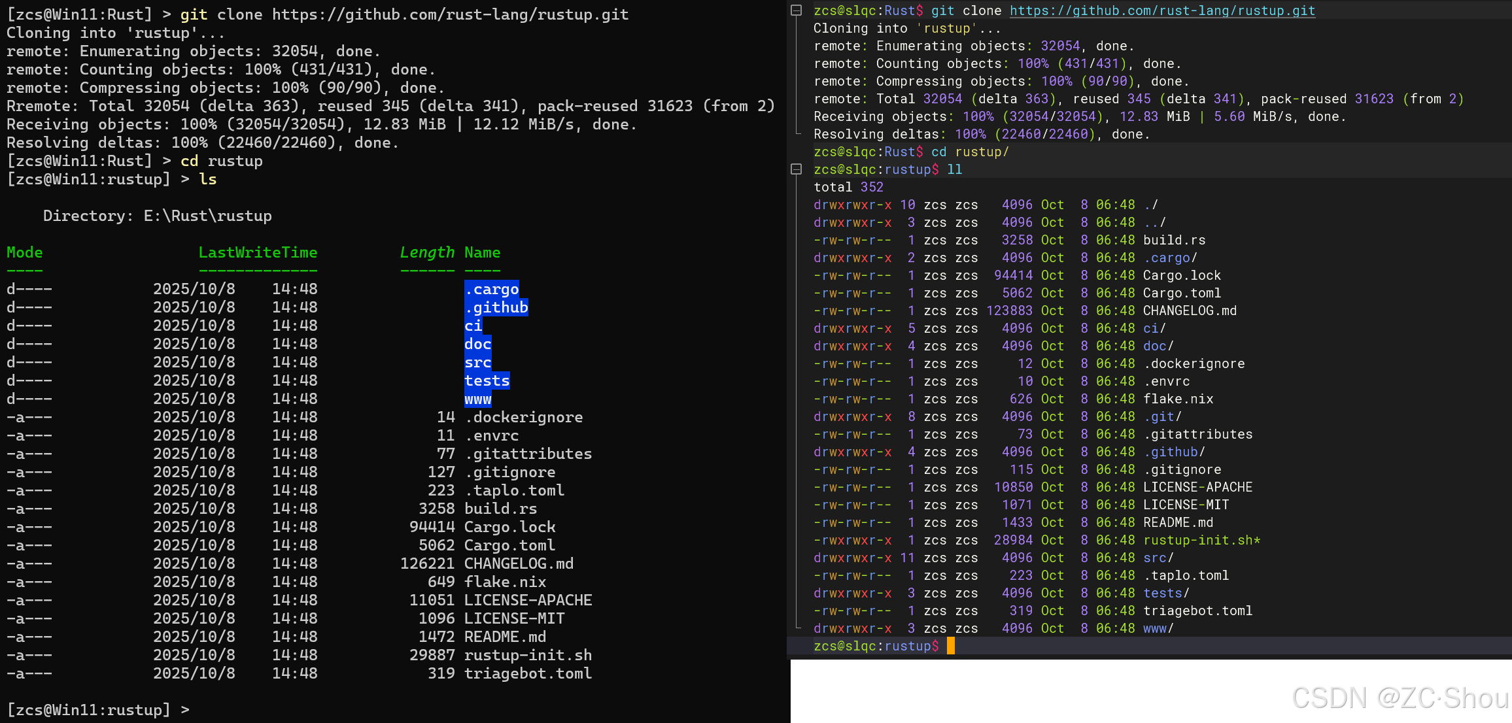Click the highlighted tests directory name

coord(487,380)
